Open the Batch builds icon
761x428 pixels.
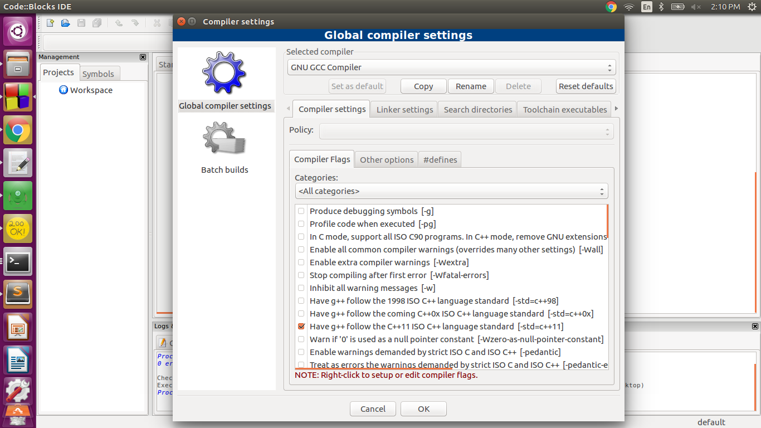click(x=224, y=139)
